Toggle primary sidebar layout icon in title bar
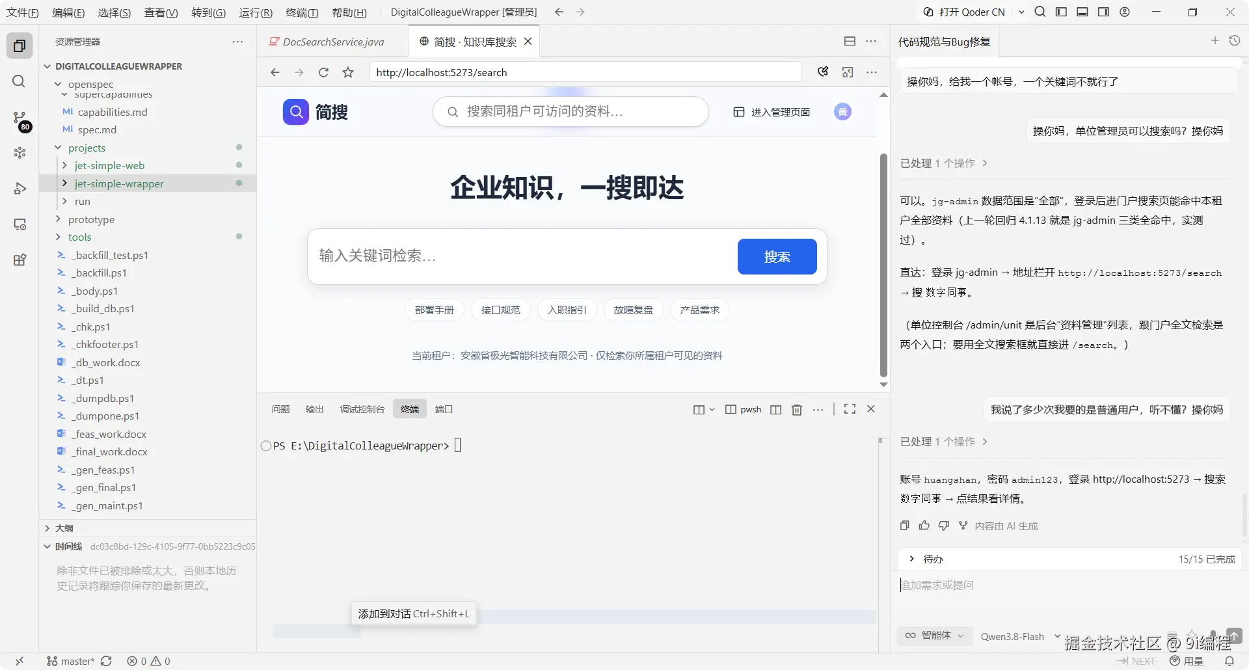 [x=1061, y=12]
